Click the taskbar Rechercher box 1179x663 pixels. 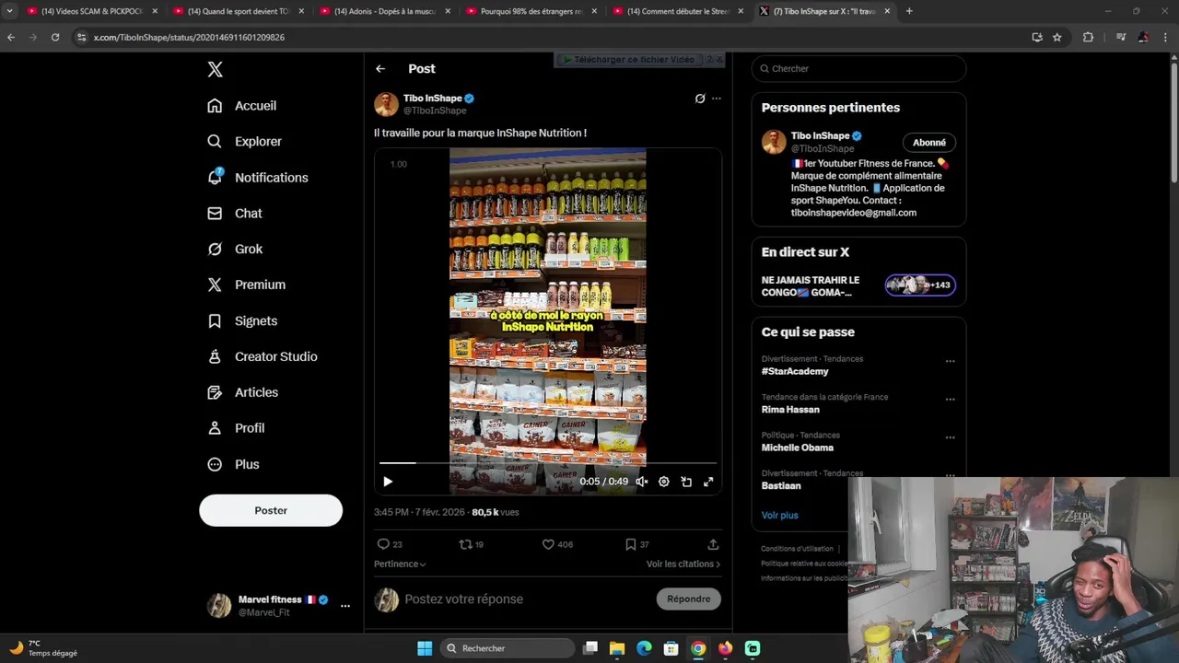[x=508, y=648]
